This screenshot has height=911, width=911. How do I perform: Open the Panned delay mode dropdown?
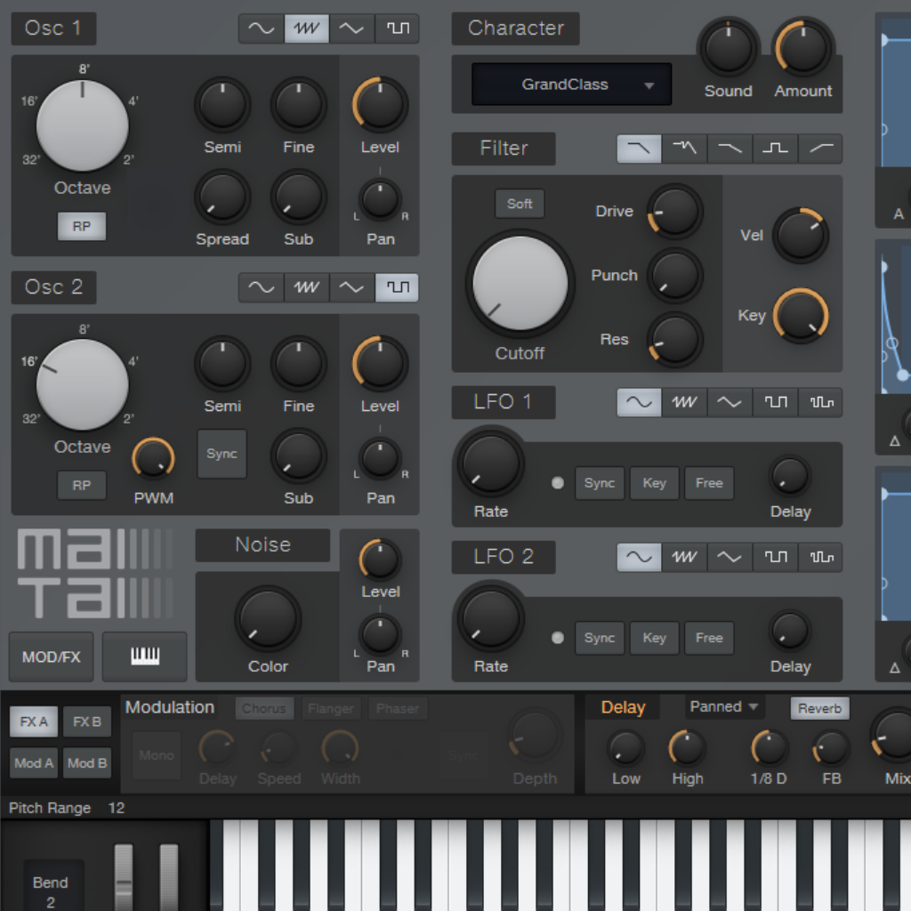(x=724, y=706)
